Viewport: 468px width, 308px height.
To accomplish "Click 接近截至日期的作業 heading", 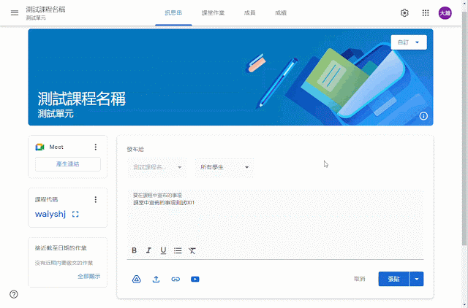I will point(61,248).
